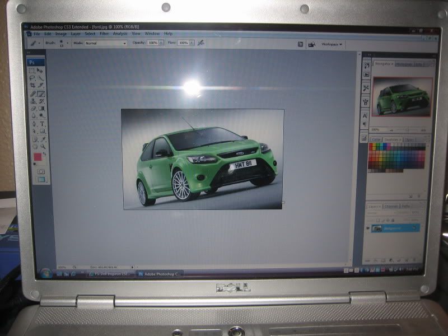Open the Tool Preset picker arrow
The height and width of the screenshot is (336, 448).
point(39,43)
